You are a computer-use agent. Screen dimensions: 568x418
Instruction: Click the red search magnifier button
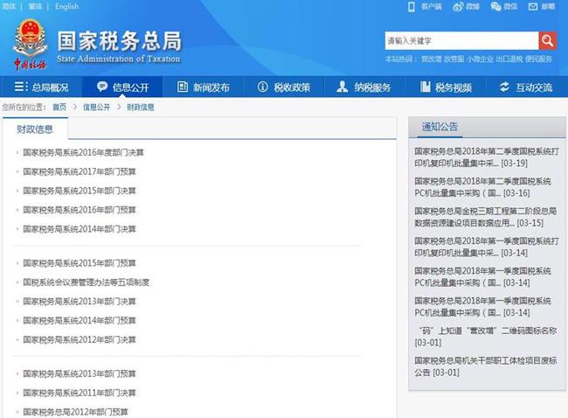point(547,40)
